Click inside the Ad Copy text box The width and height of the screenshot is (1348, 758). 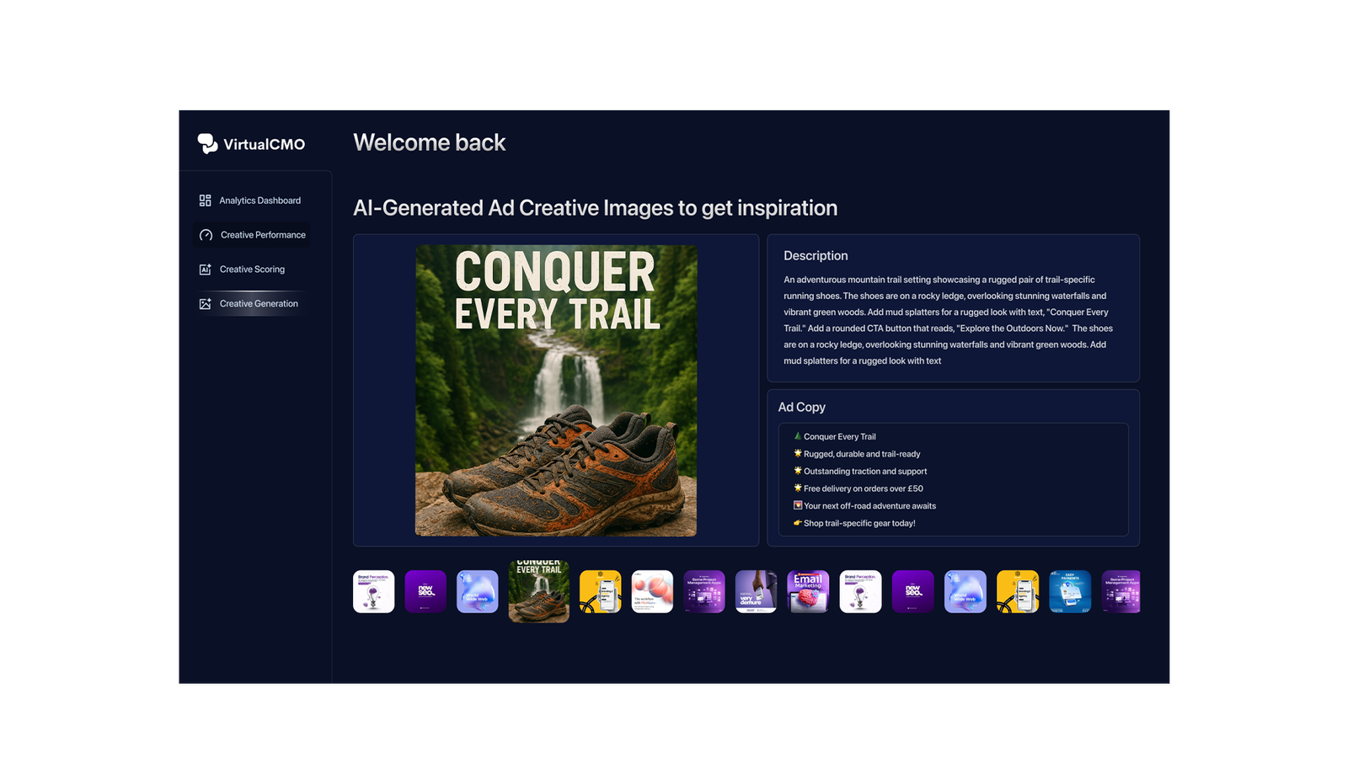coord(953,479)
